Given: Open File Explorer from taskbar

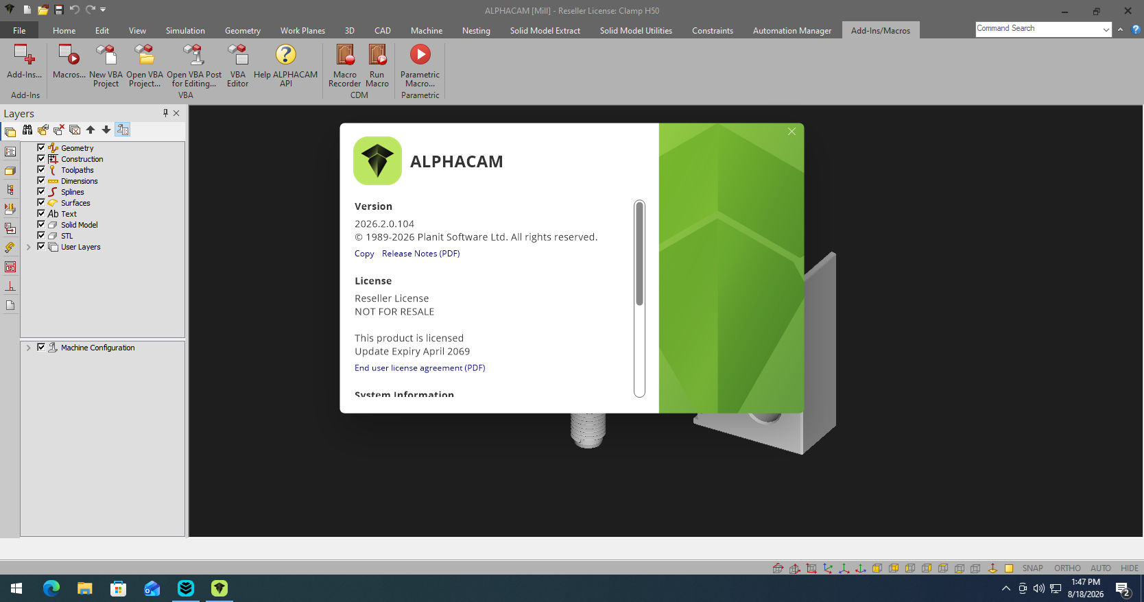Looking at the screenshot, I should (x=84, y=588).
